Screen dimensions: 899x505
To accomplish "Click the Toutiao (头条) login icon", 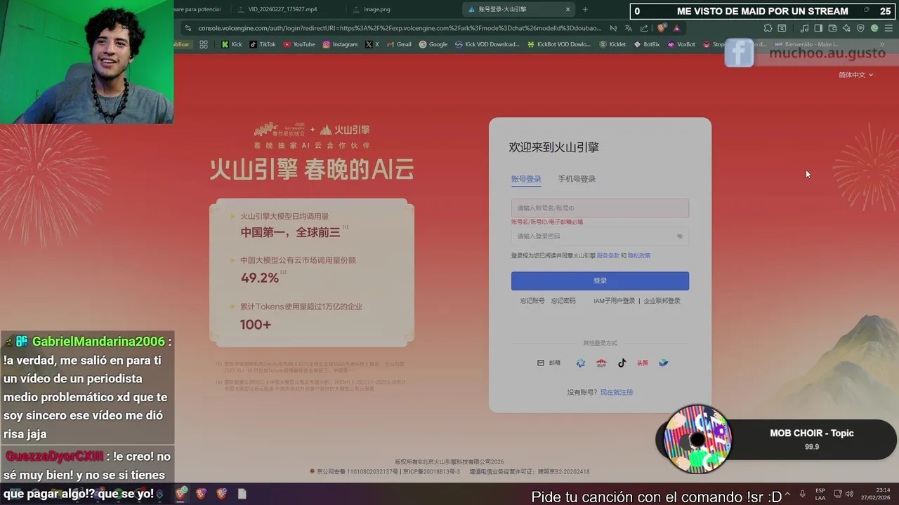I will click(x=643, y=363).
